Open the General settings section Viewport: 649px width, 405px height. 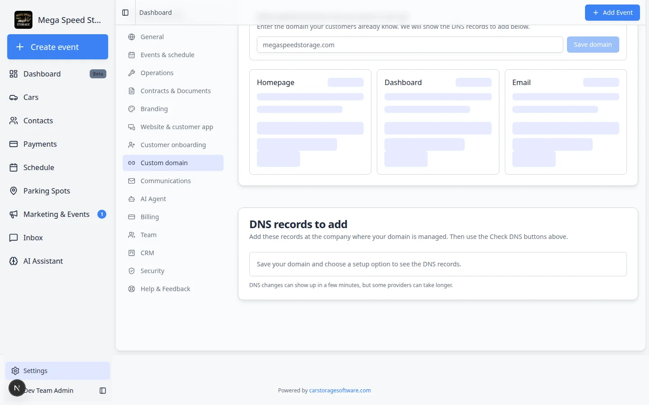click(173, 37)
